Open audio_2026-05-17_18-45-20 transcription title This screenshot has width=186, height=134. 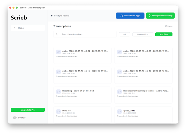click(146, 71)
